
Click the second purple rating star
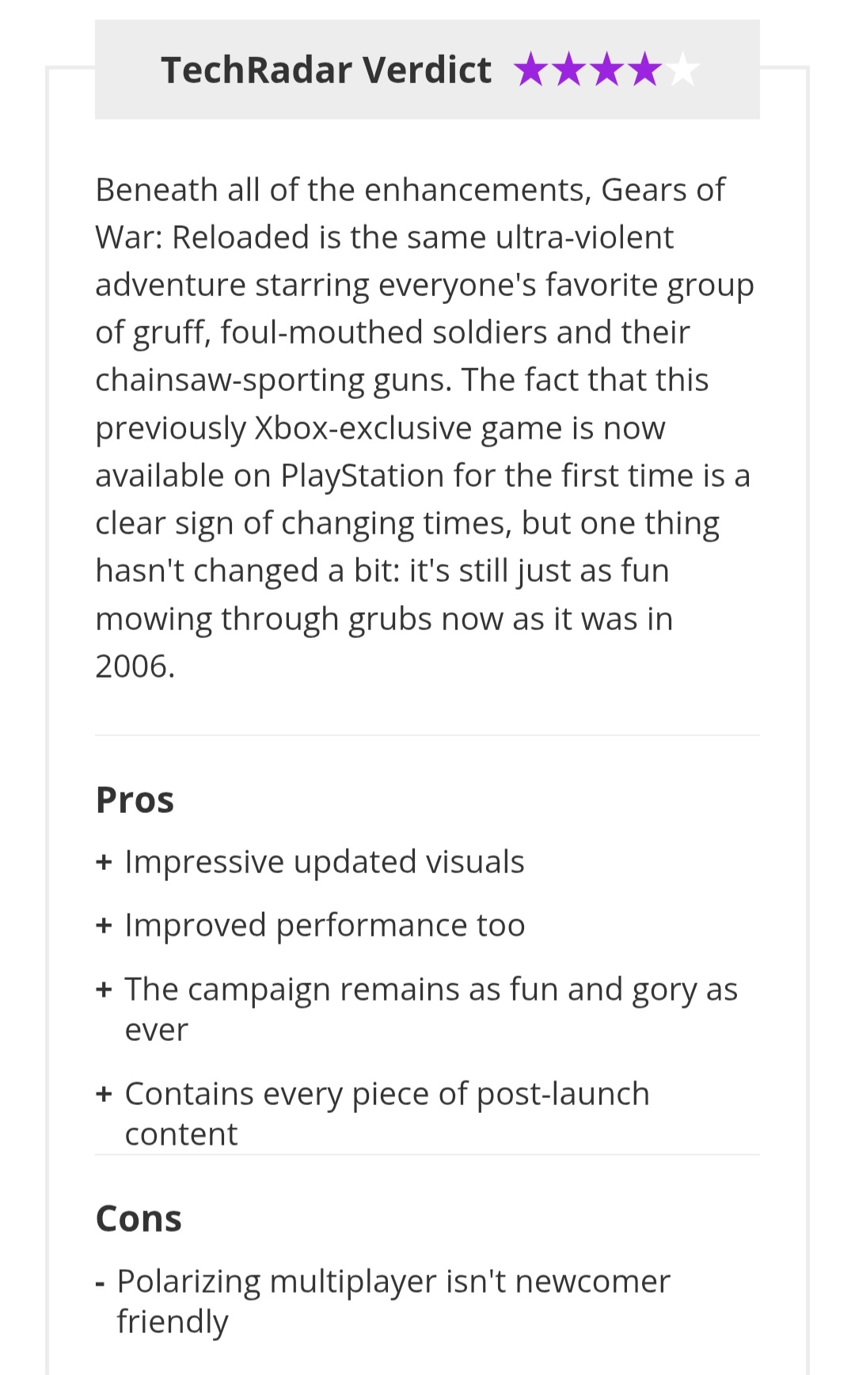coord(568,70)
